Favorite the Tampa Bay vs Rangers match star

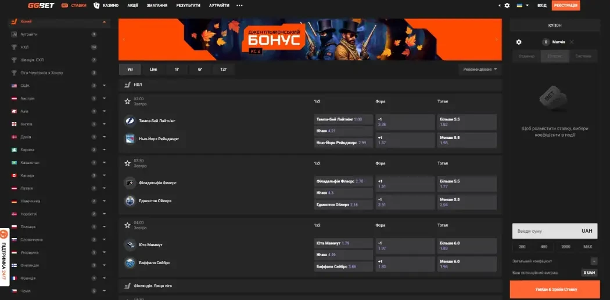coord(127,101)
